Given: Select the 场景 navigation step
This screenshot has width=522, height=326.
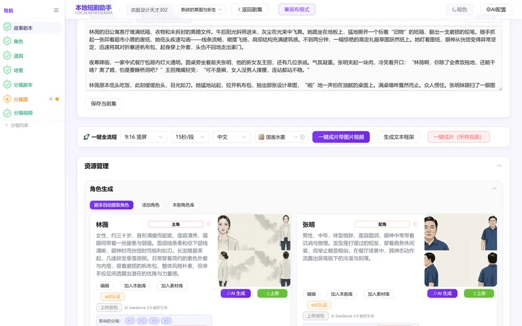Looking at the screenshot, I should point(18,70).
